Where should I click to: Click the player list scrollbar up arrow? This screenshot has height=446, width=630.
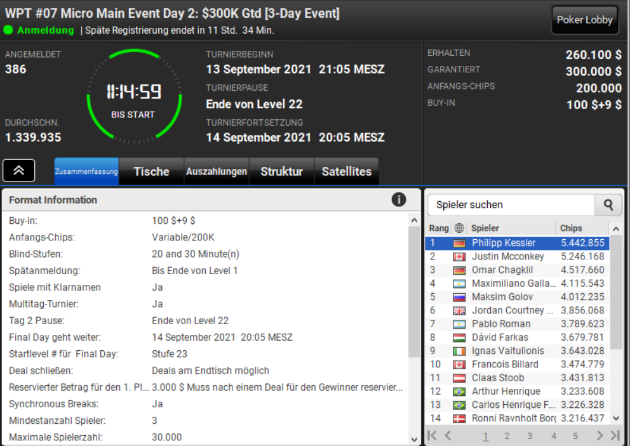tap(616, 229)
